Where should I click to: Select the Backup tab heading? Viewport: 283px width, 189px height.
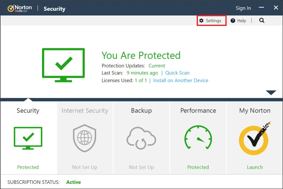pyautogui.click(x=141, y=111)
